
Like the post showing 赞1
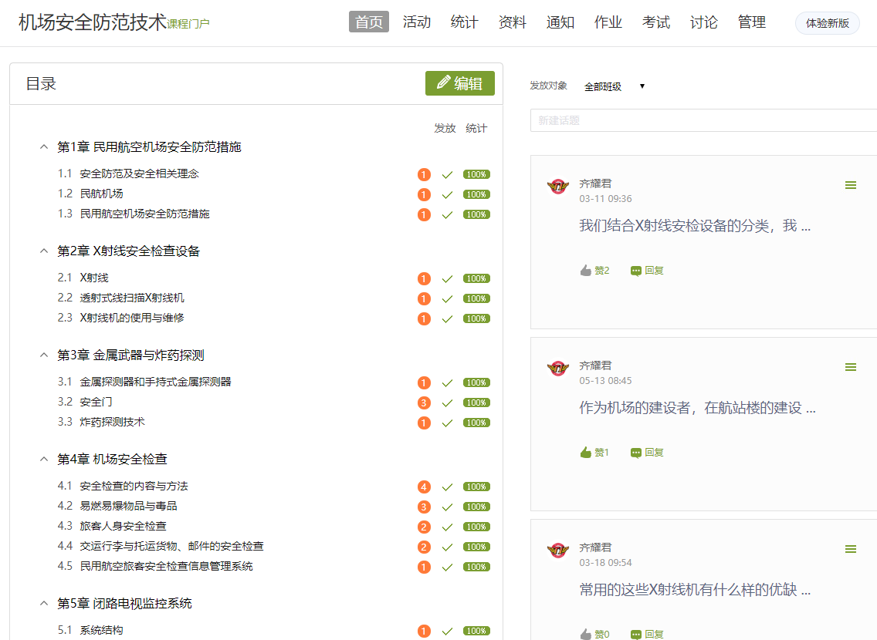(586, 453)
